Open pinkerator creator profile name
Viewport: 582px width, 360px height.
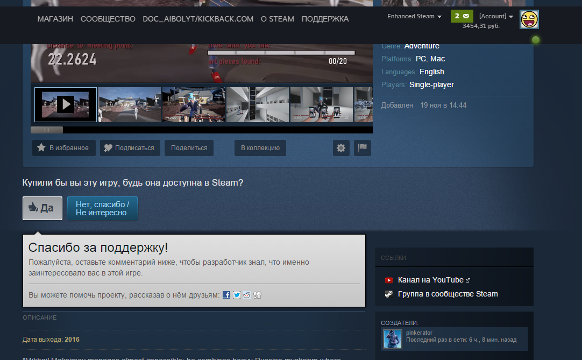pyautogui.click(x=419, y=333)
